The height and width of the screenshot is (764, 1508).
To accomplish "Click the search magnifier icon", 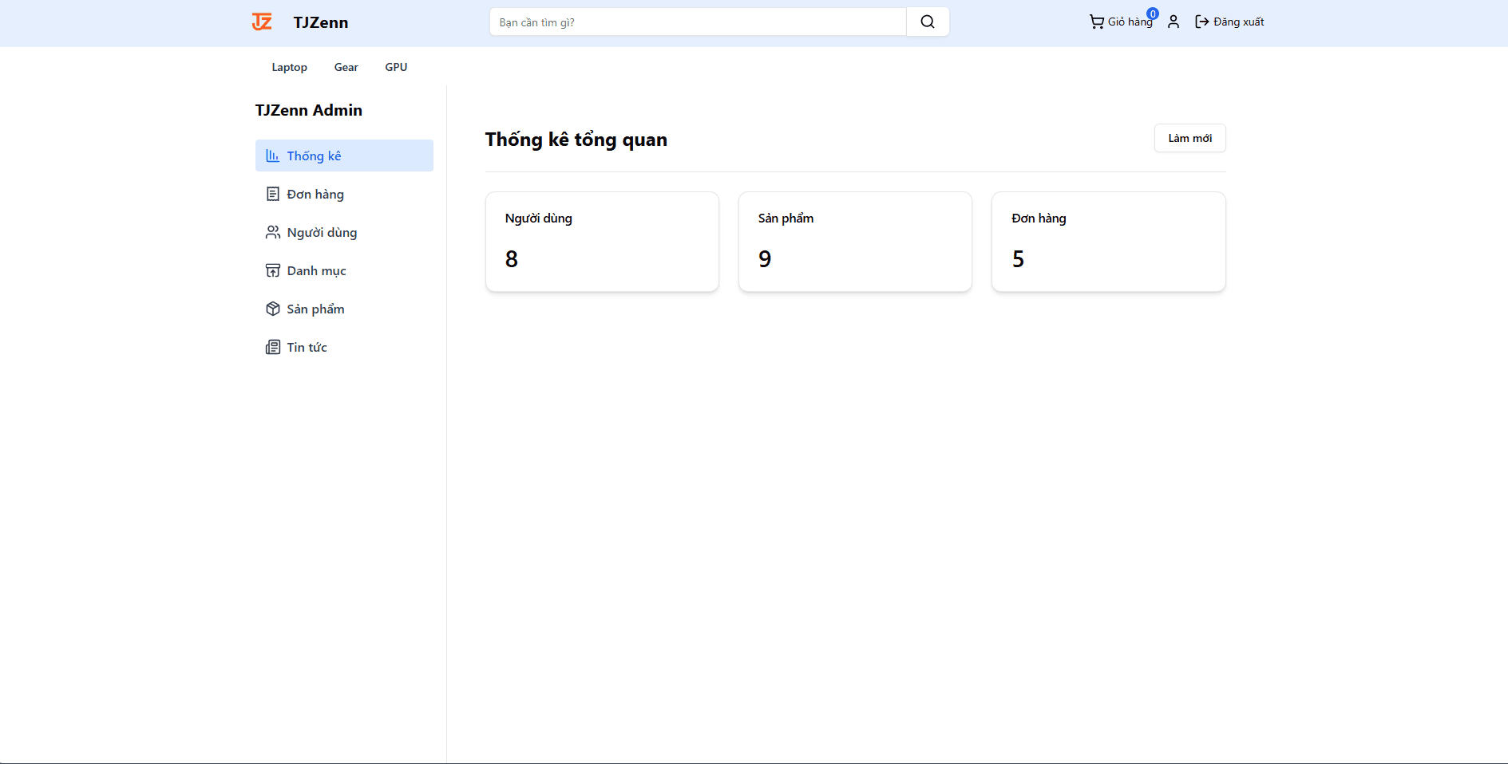I will click(927, 22).
